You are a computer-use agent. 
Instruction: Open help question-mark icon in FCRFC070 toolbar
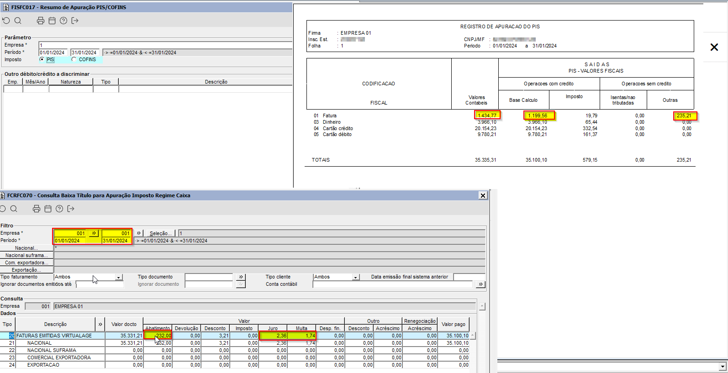point(59,209)
